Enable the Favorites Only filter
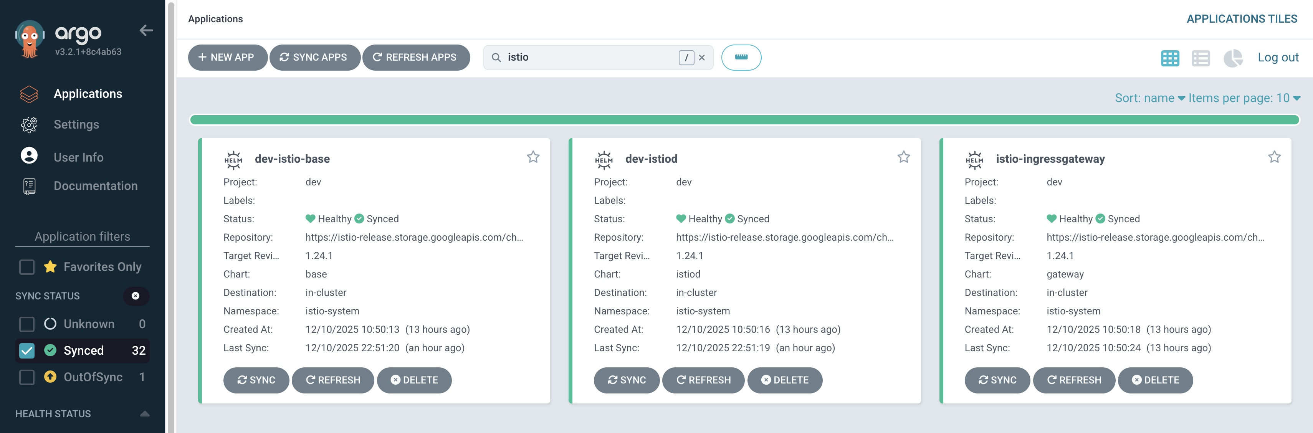The image size is (1313, 433). [x=27, y=267]
